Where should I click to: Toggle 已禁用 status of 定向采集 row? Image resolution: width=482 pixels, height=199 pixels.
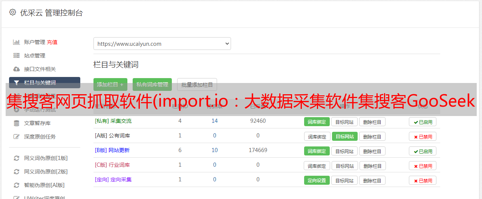pos(422,180)
